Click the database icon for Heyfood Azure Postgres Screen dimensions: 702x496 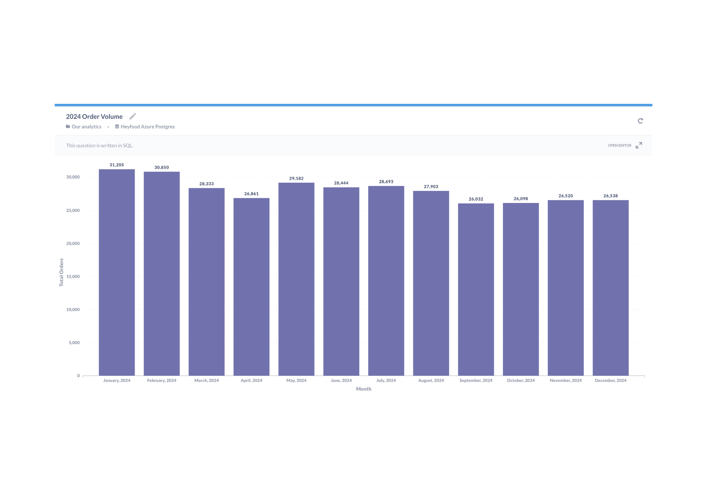[117, 127]
